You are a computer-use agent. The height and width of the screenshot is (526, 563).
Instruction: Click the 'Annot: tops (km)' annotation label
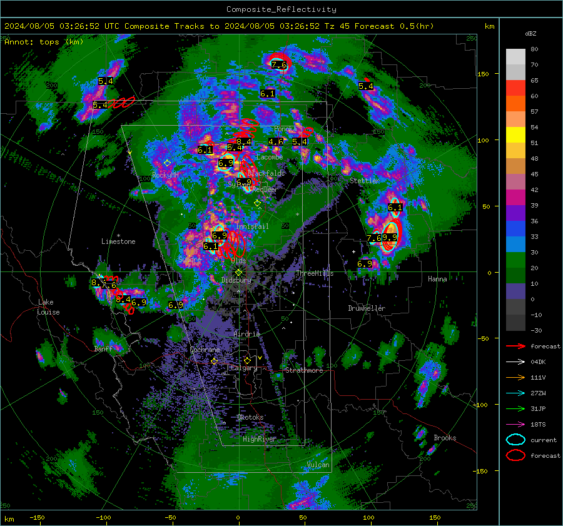click(44, 42)
